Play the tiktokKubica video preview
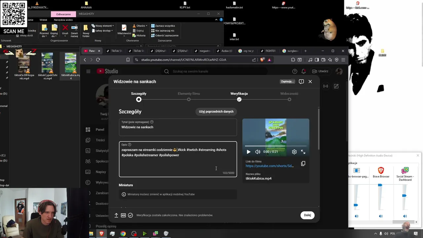423x238 pixels. 249,152
